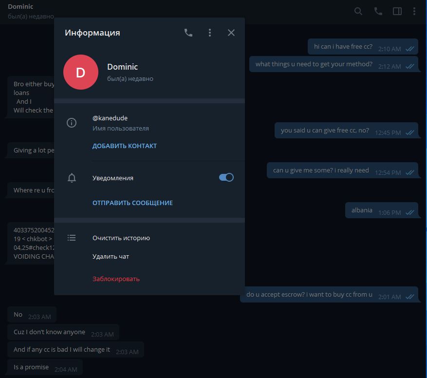Click ДОБАВИТЬ КОНТАКТ link
The height and width of the screenshot is (378, 427).
[x=125, y=146]
